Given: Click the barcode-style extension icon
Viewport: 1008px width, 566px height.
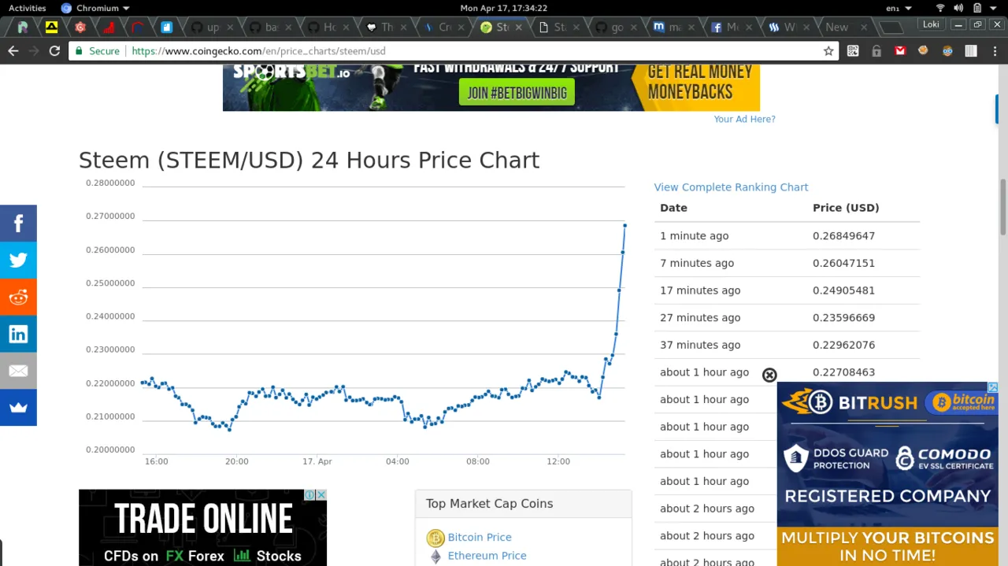Looking at the screenshot, I should [971, 50].
